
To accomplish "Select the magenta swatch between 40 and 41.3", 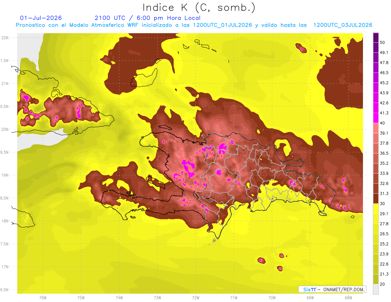I will [x=376, y=118].
